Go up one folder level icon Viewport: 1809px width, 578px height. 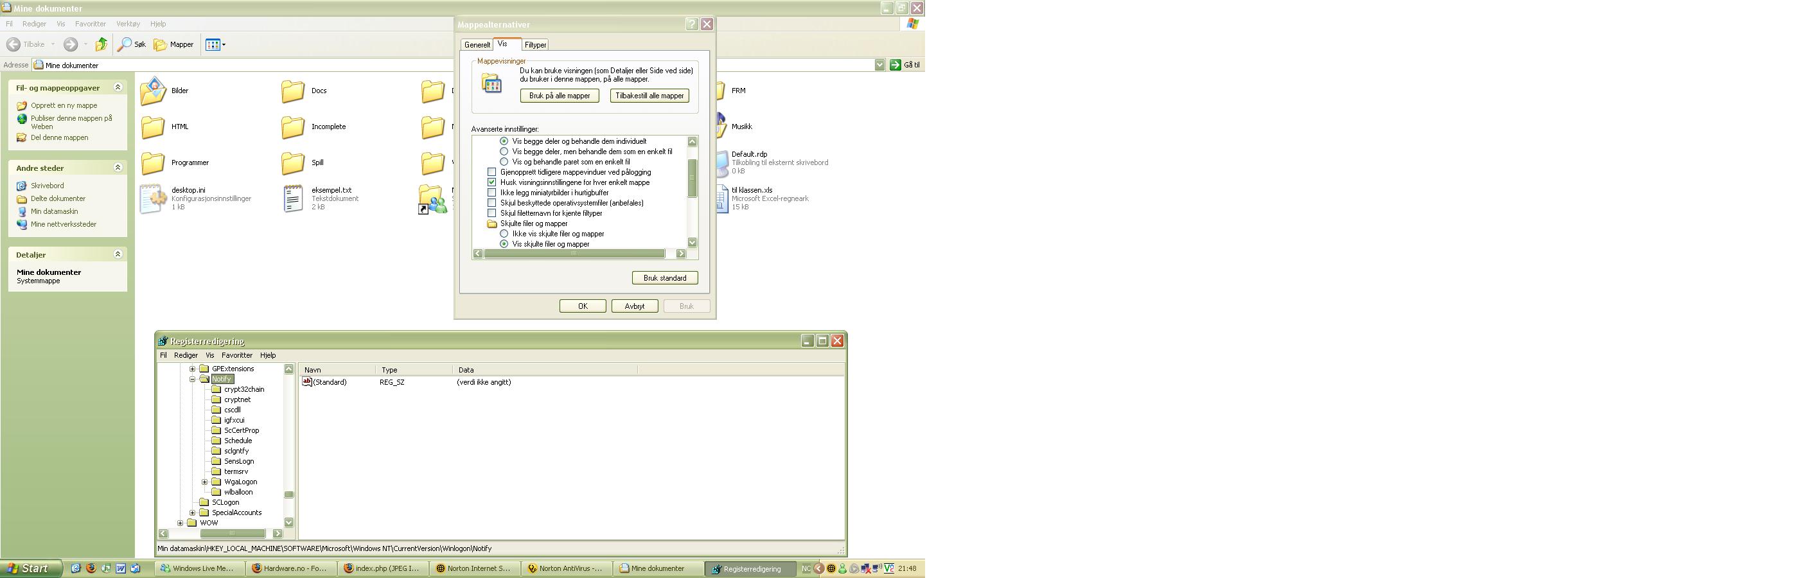pos(102,44)
